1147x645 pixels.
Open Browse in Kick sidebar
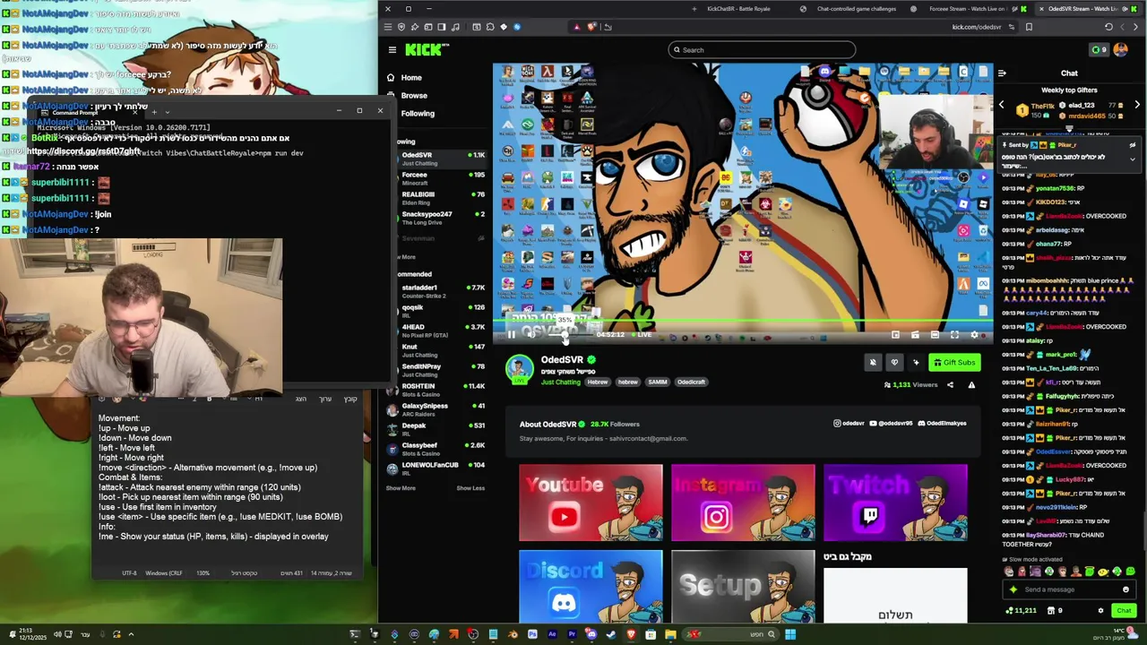(x=413, y=96)
